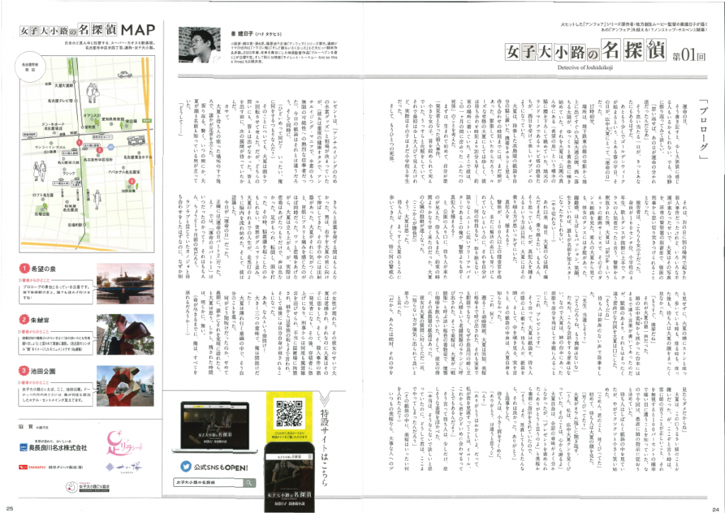Viewport: 725px width, 513px height.
Task: Click 久屋大通駅 label on the map
Action: (64, 86)
